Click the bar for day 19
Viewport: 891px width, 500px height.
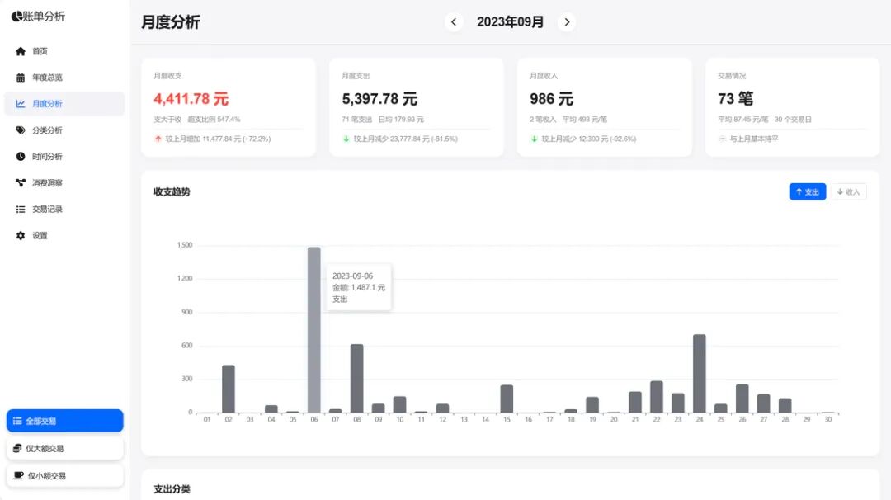592,404
